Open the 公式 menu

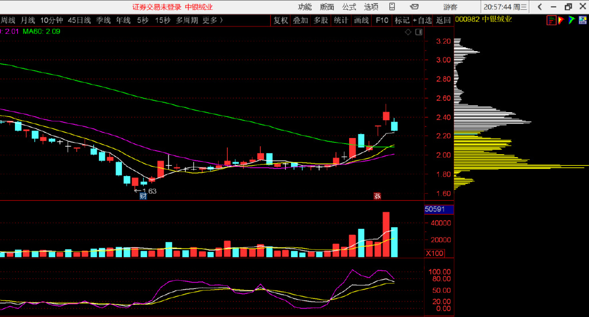point(349,7)
